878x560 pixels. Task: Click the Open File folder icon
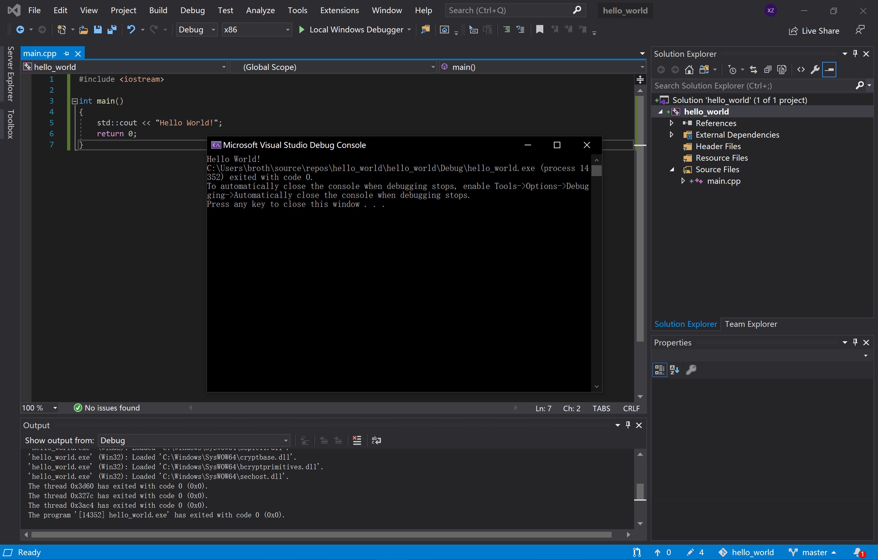tap(83, 30)
